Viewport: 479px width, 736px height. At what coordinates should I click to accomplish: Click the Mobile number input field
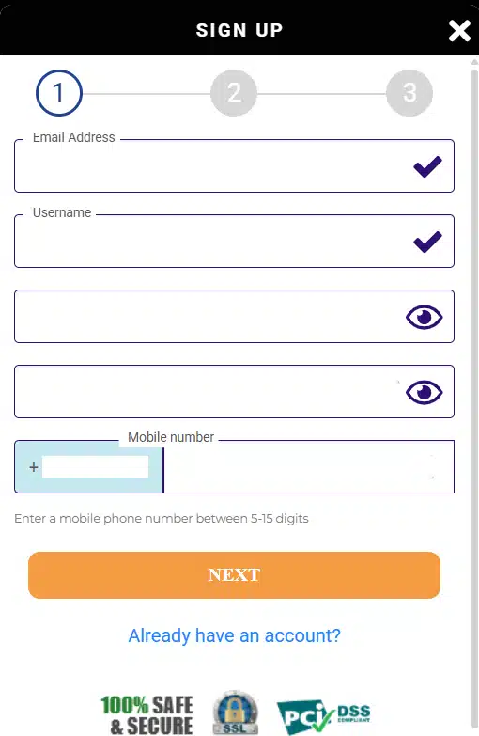click(309, 466)
